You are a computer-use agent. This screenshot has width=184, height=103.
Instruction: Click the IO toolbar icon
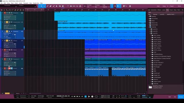click(85, 6)
